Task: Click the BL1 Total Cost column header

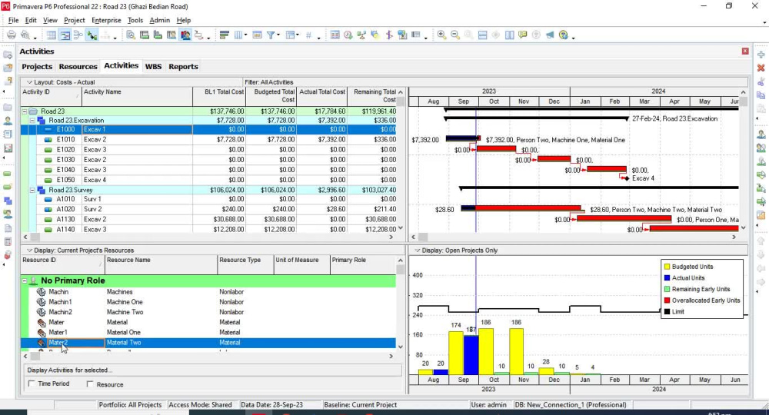Action: 218,96
